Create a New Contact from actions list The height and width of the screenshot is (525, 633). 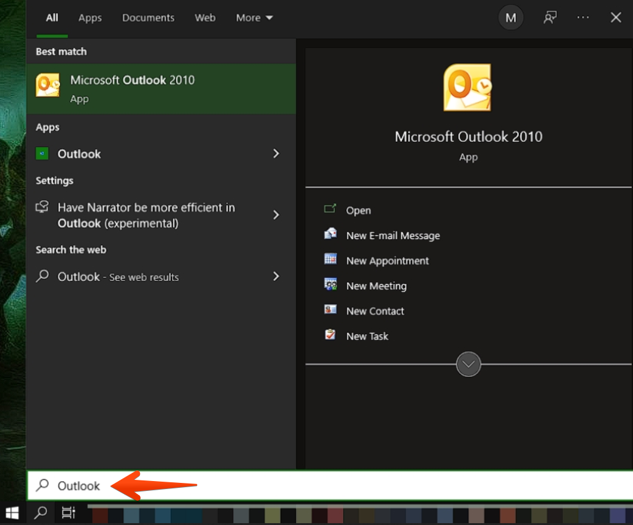375,311
